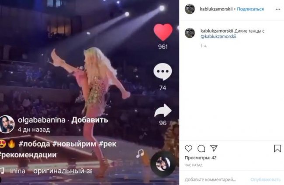Click the olgababanina profile picture
This screenshot has height=185, width=284.
pyautogui.click(x=7, y=124)
